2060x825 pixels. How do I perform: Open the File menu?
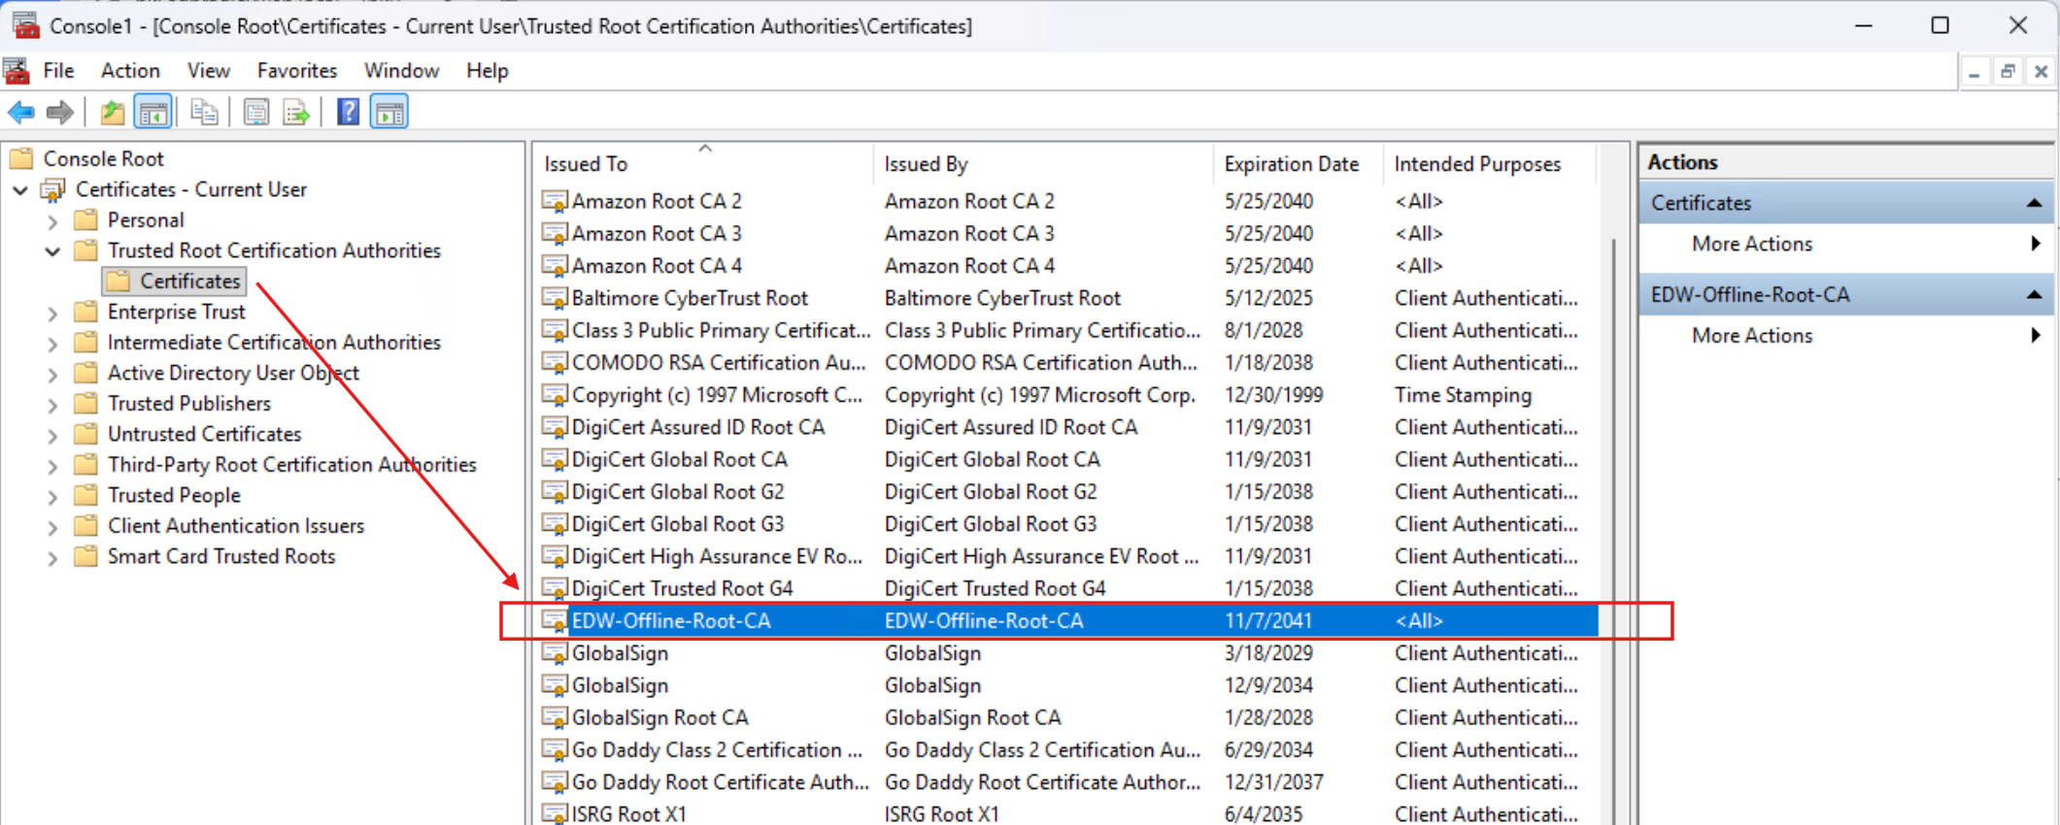click(x=58, y=71)
